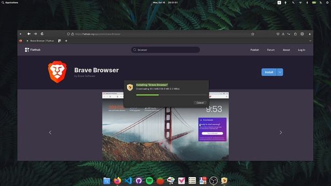331x186 pixels.
Task: Click the Log In link
Action: click(302, 50)
